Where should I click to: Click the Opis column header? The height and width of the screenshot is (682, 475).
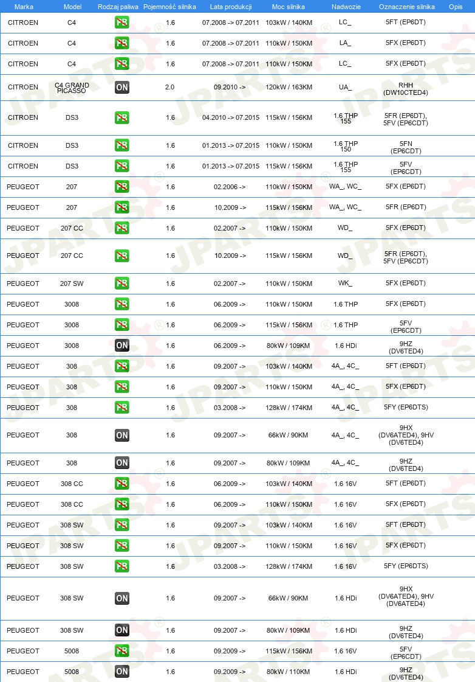tap(456, 7)
